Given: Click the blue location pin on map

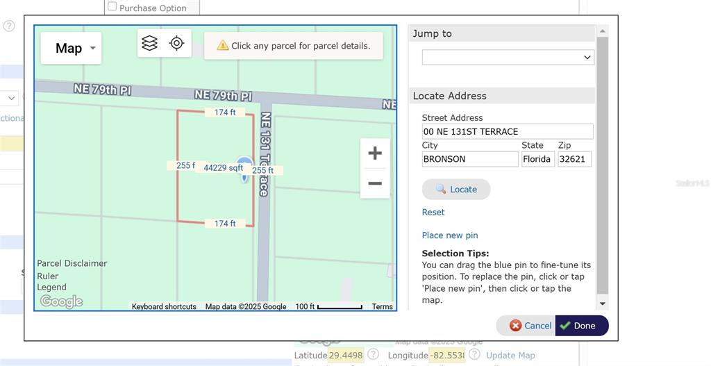Looking at the screenshot, I should click(x=244, y=169).
